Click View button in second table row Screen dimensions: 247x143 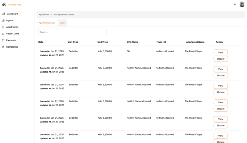[x=220, y=69]
